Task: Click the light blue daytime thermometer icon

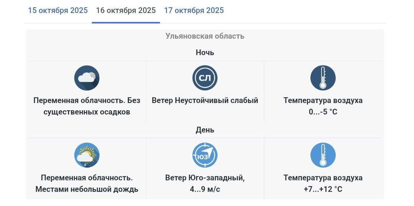Action: 323,155
